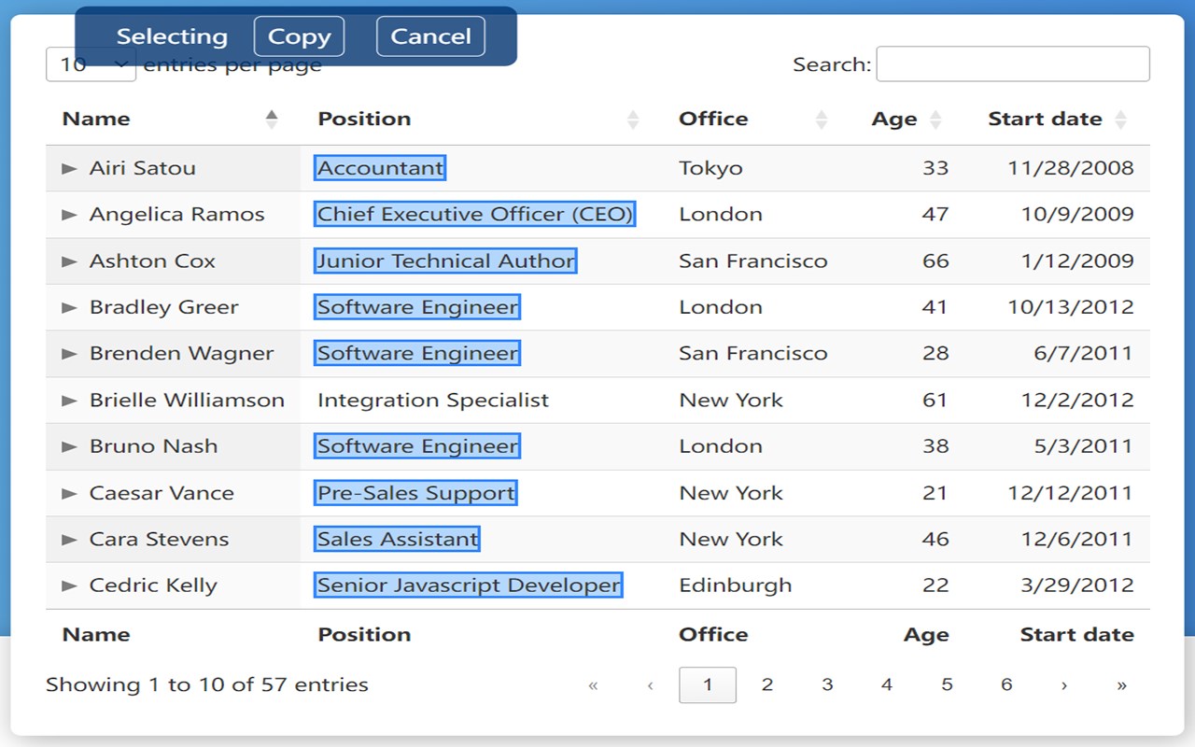Viewport: 1195px width, 747px height.
Task: Select the Integration Specialist position cell
Action: (x=433, y=401)
